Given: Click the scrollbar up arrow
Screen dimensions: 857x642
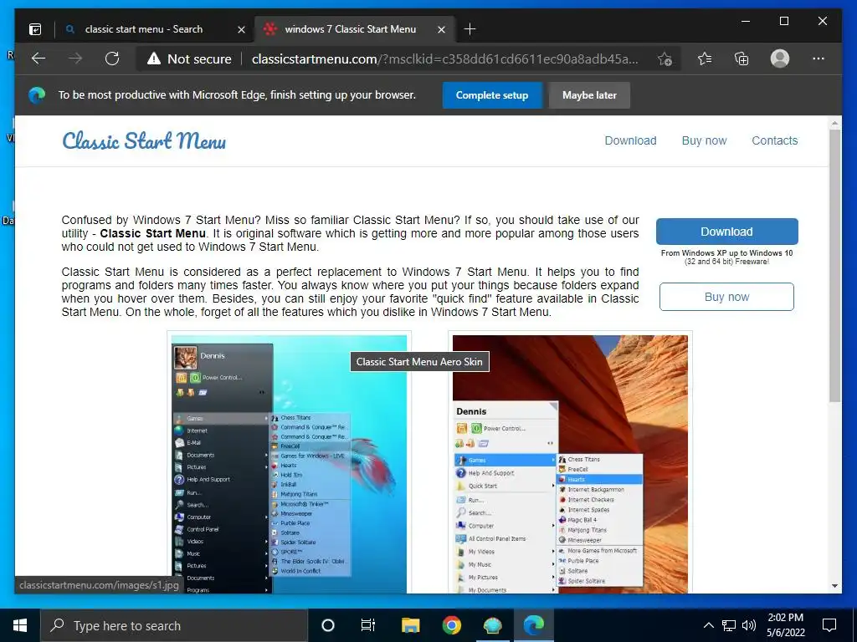Looking at the screenshot, I should [x=834, y=124].
